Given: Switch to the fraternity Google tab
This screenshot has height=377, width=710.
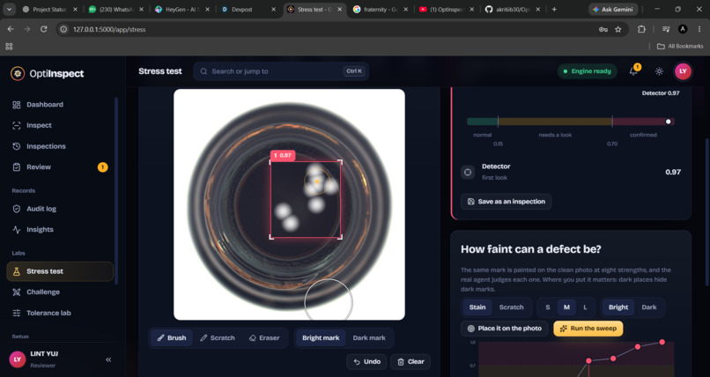Looking at the screenshot, I should 381,9.
